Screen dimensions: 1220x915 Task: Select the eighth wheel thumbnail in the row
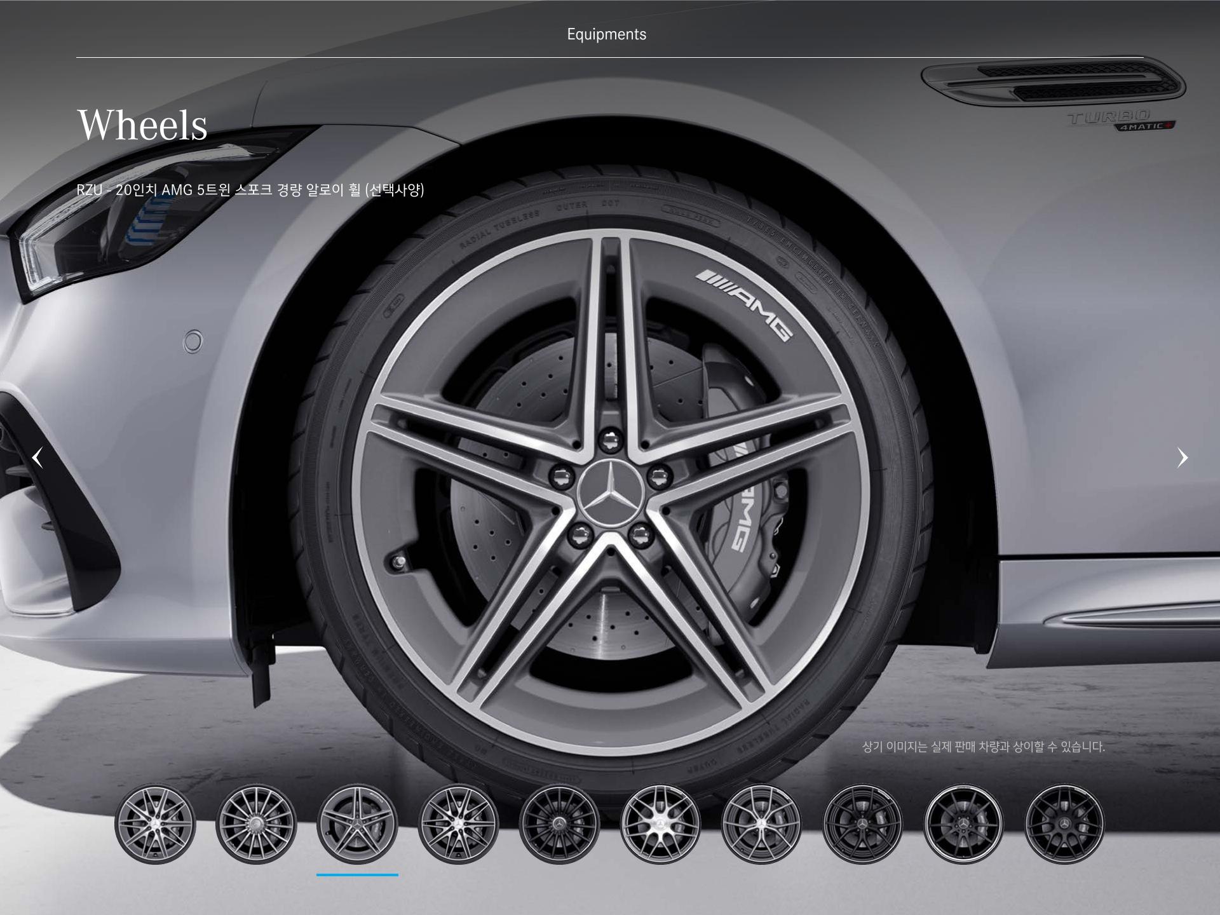(x=862, y=824)
